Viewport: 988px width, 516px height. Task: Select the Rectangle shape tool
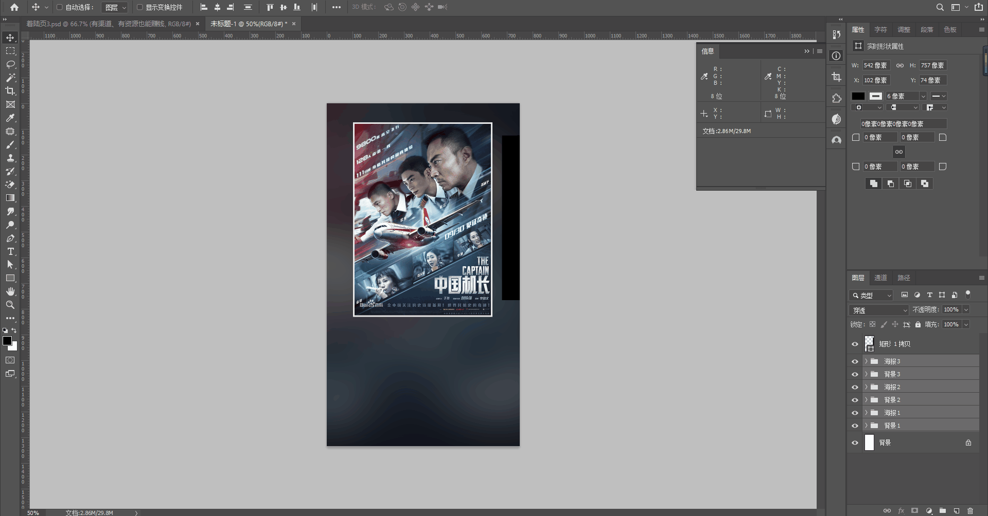[10, 278]
